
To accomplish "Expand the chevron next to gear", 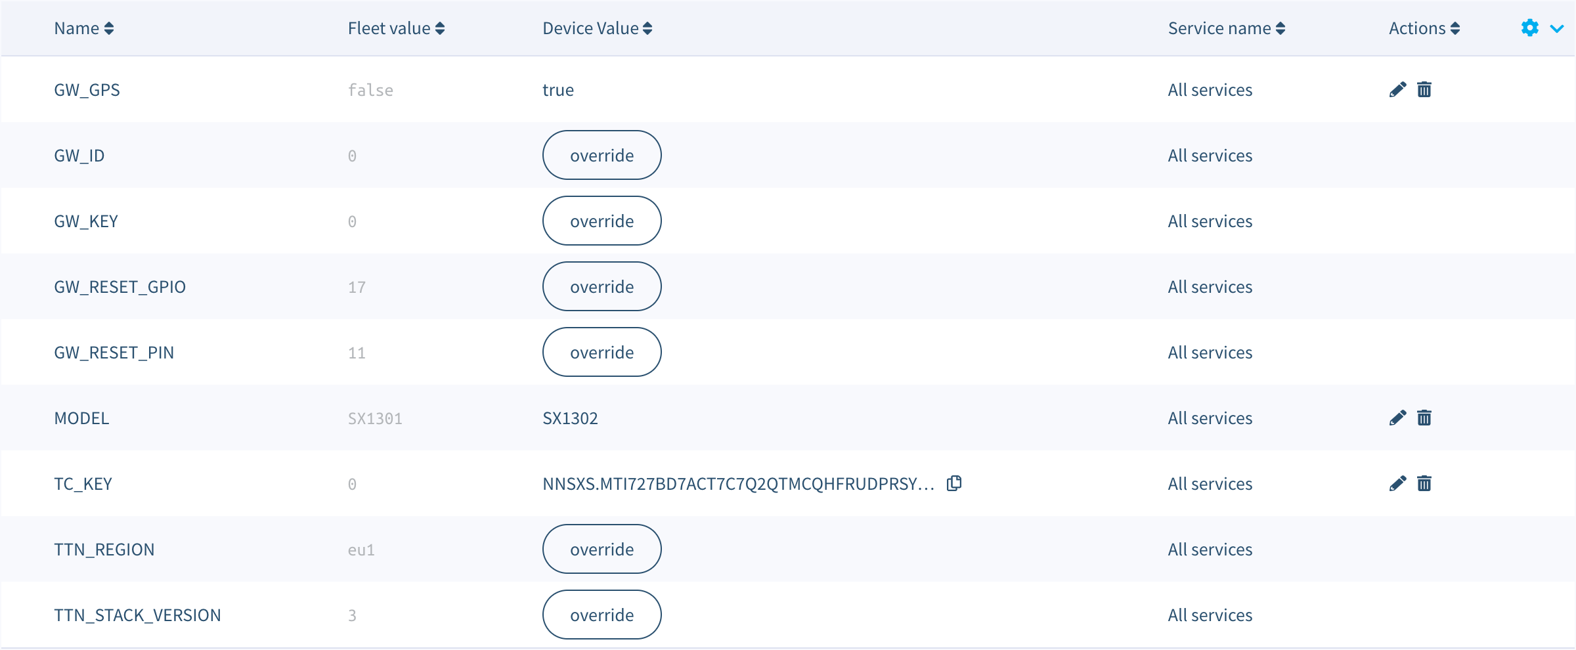I will coord(1557,29).
